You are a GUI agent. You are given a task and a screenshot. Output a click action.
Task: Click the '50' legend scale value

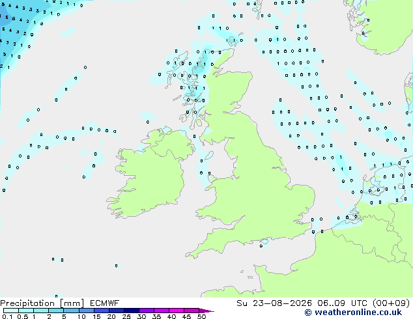pos(202,316)
